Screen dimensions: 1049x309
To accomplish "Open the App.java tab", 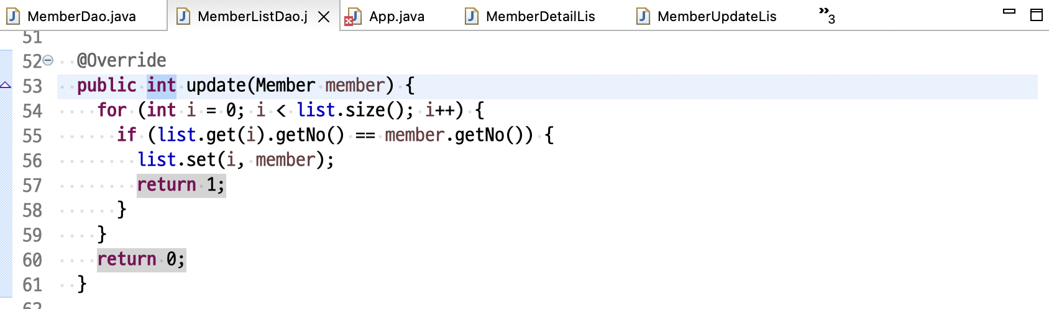I will tap(396, 16).
